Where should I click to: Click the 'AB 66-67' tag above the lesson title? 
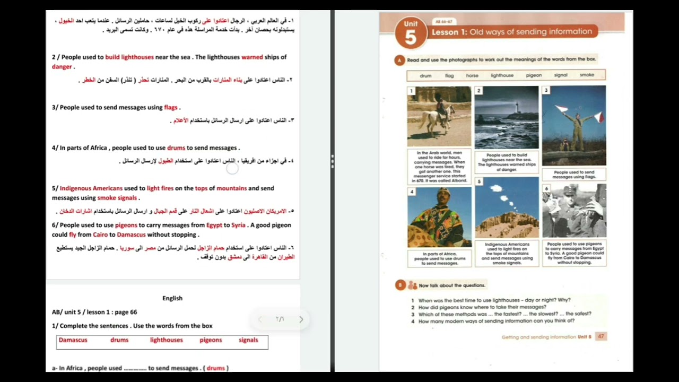click(x=443, y=22)
